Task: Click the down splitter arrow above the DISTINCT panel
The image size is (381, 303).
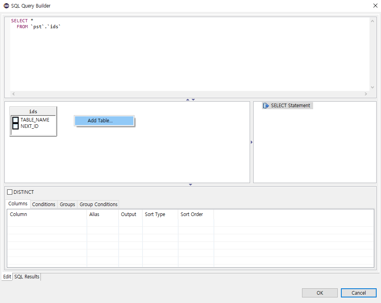Action: (x=190, y=184)
